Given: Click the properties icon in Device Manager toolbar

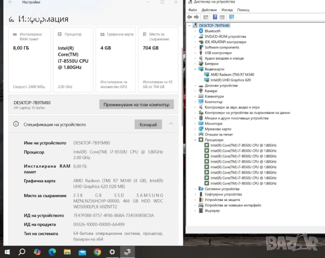Looking at the screenshot, I should tap(206, 17).
